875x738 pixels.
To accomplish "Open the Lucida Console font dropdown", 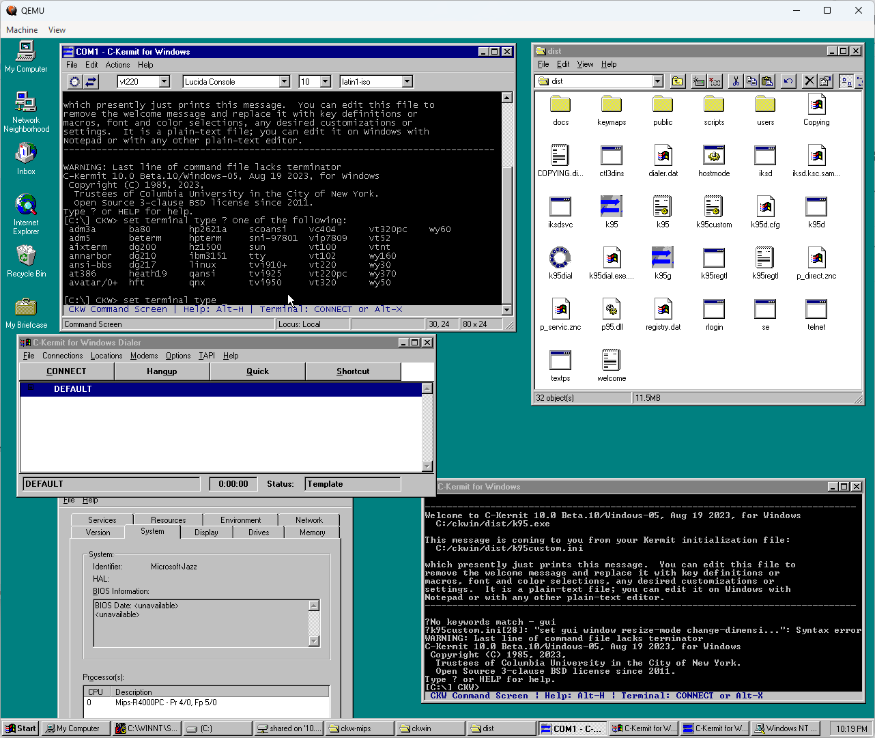I will coord(285,82).
